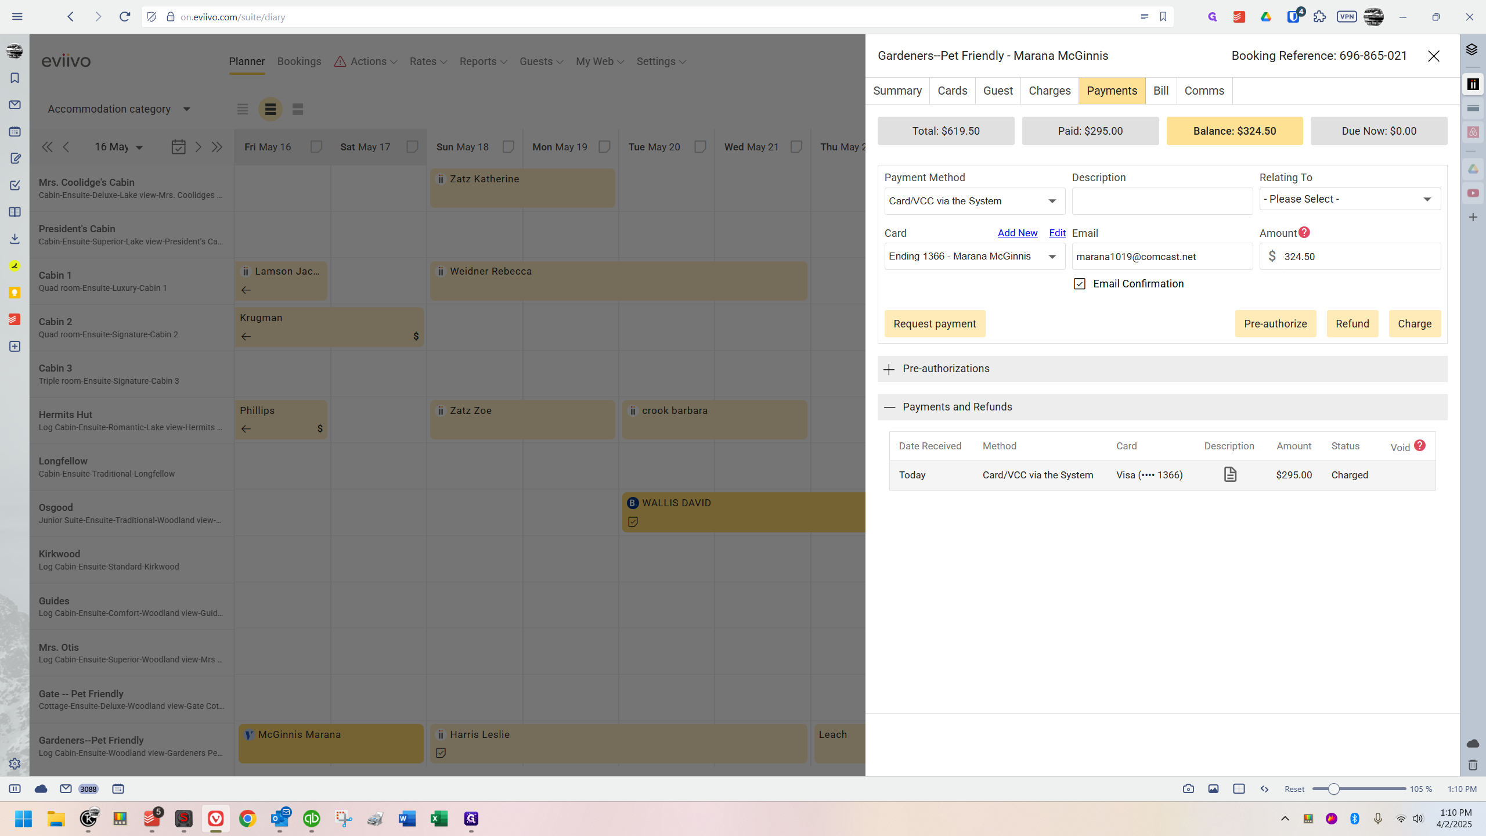Open the Weidner Rebecca booking in Cabin 1
Viewport: 1486px width, 836px height.
(618, 280)
